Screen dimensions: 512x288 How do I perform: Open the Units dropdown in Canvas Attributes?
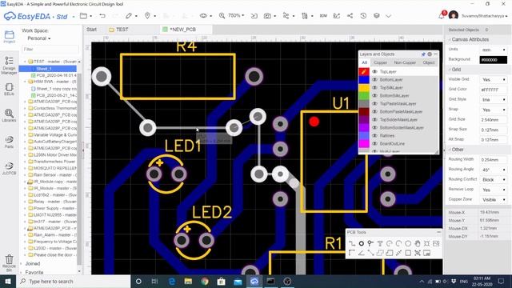494,50
